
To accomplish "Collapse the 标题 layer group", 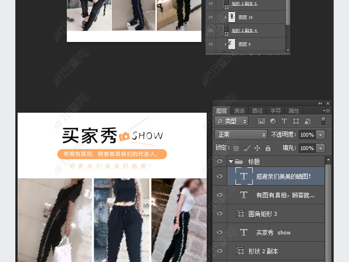I will point(231,161).
